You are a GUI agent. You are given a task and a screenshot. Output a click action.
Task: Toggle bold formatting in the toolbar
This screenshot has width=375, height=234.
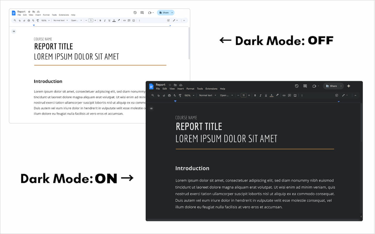pos(255,95)
